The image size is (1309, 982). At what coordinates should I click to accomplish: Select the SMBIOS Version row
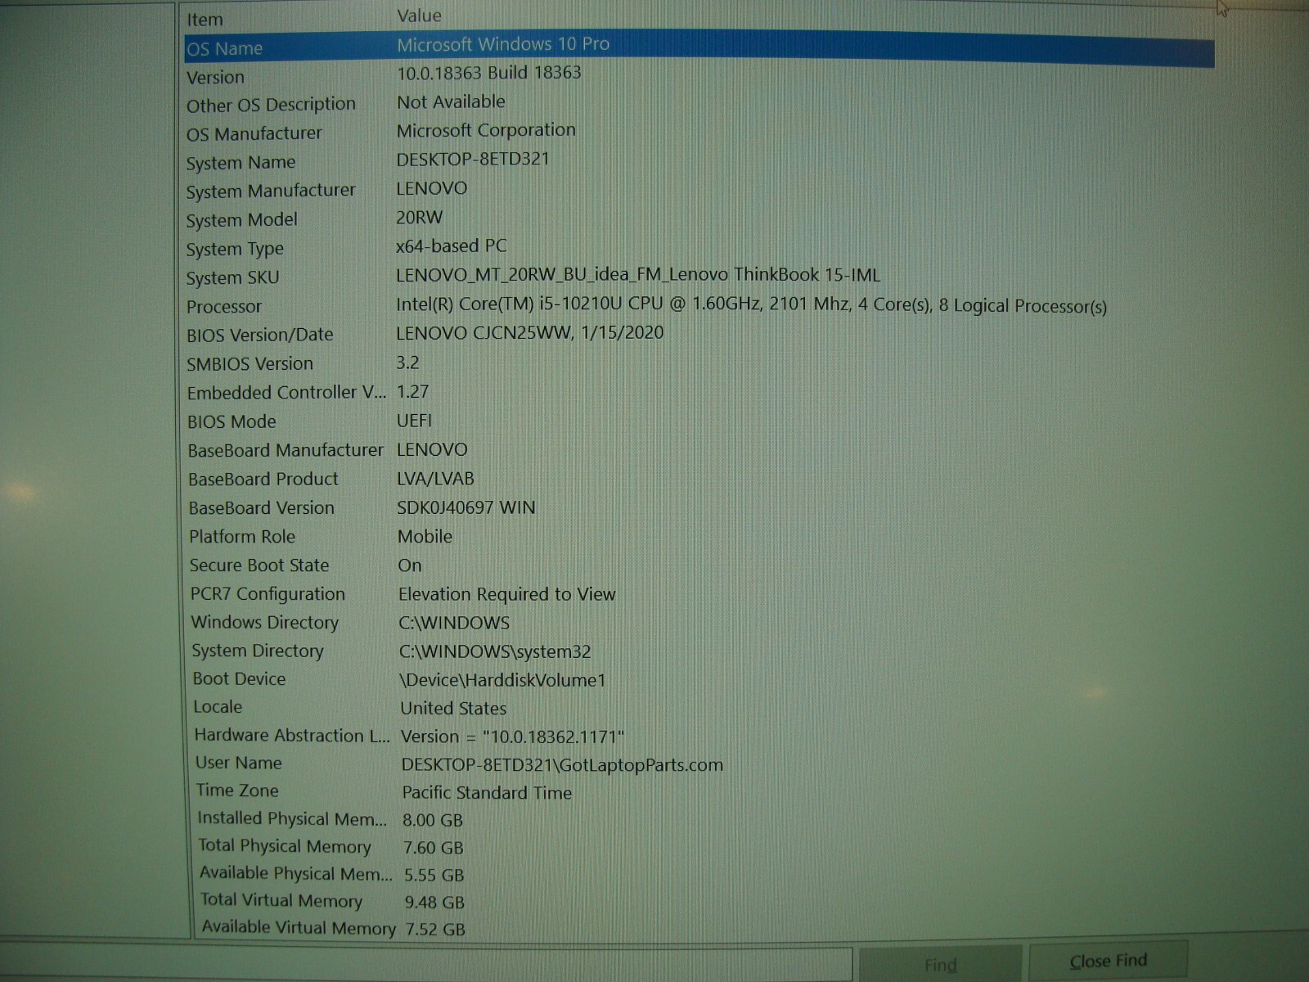point(699,363)
